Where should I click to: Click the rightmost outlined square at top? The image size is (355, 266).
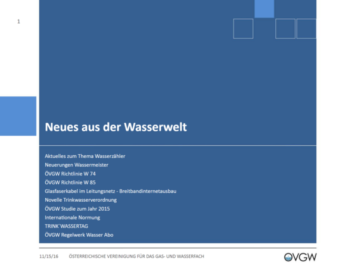[306, 29]
